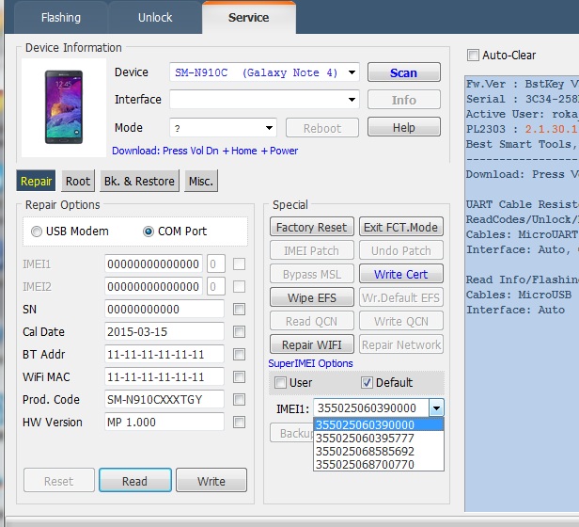
Task: Click the Prod. Code field SM-N910CXXXTGY
Action: pyautogui.click(x=164, y=399)
